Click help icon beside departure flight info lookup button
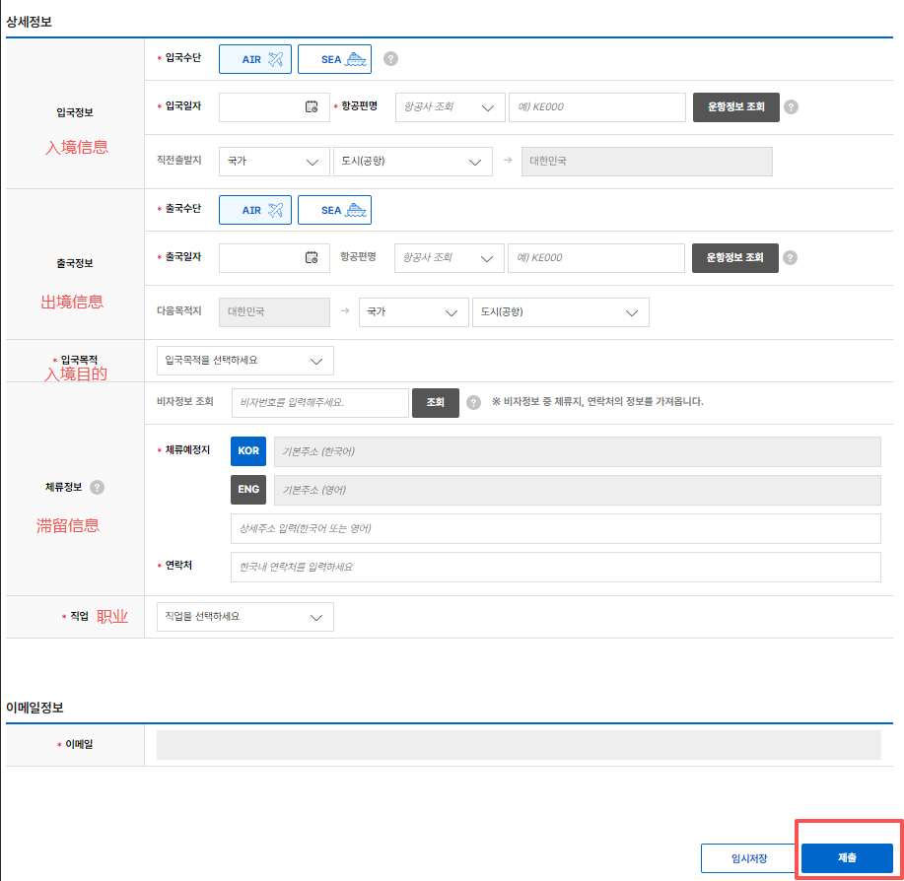Viewport: 904px width, 881px height. click(791, 257)
